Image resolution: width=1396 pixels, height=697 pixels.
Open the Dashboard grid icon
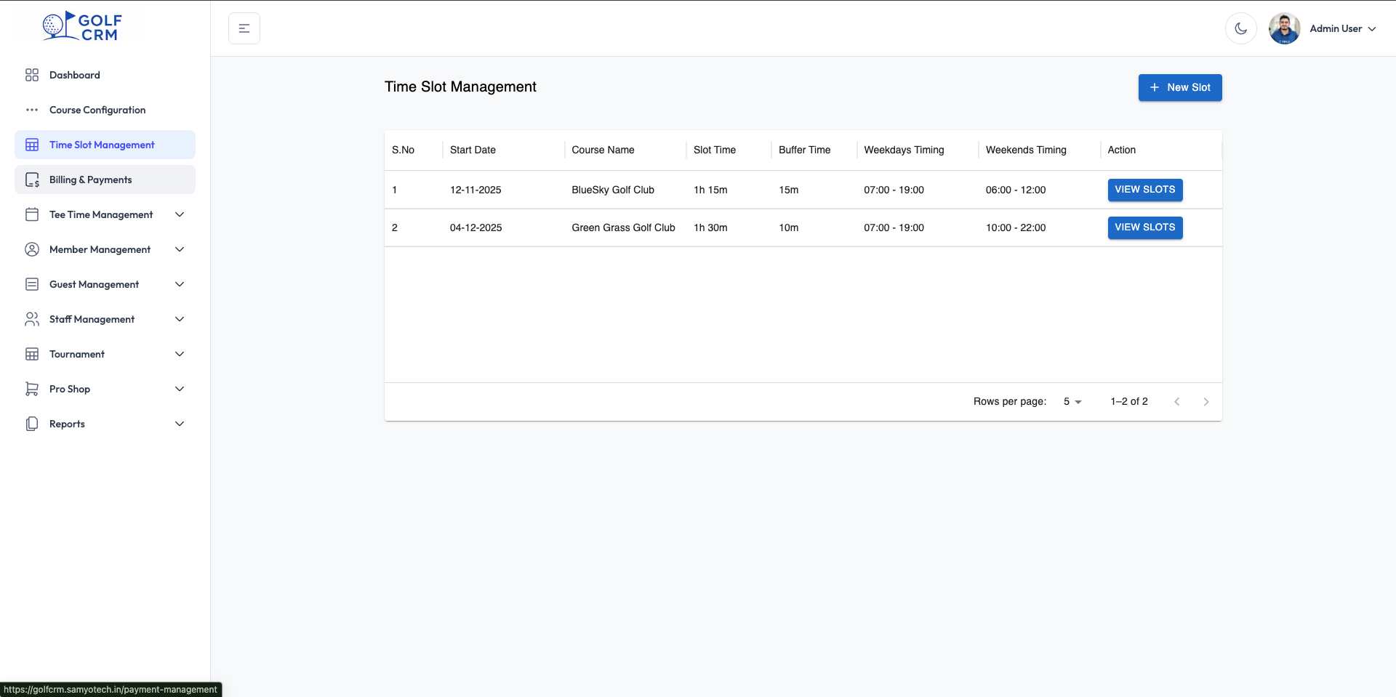pyautogui.click(x=32, y=75)
